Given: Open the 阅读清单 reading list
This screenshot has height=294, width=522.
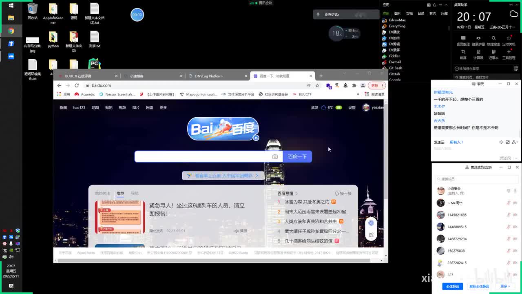Looking at the screenshot, I should coord(375,94).
